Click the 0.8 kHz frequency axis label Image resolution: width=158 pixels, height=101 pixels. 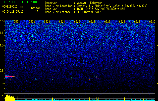tap(2, 71)
